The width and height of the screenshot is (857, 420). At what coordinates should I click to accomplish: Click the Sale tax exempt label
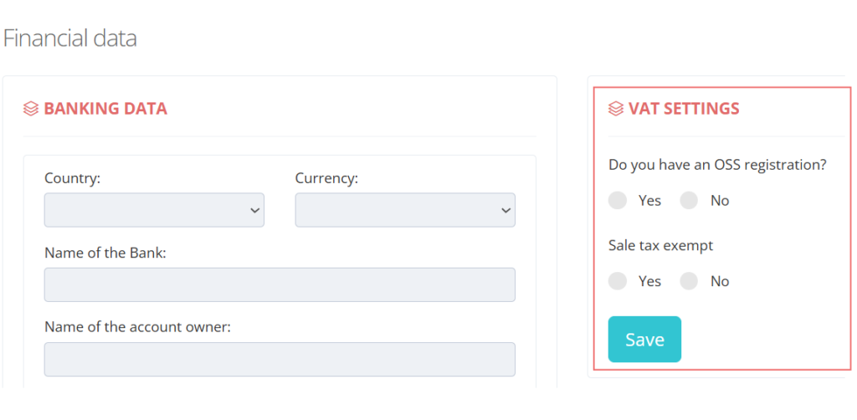tap(661, 246)
